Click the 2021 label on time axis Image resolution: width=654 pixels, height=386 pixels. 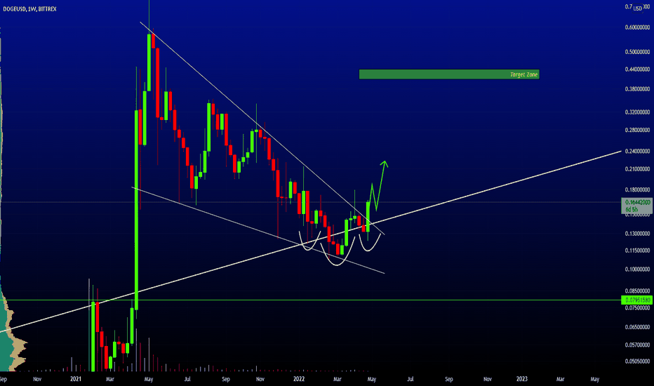(x=76, y=379)
